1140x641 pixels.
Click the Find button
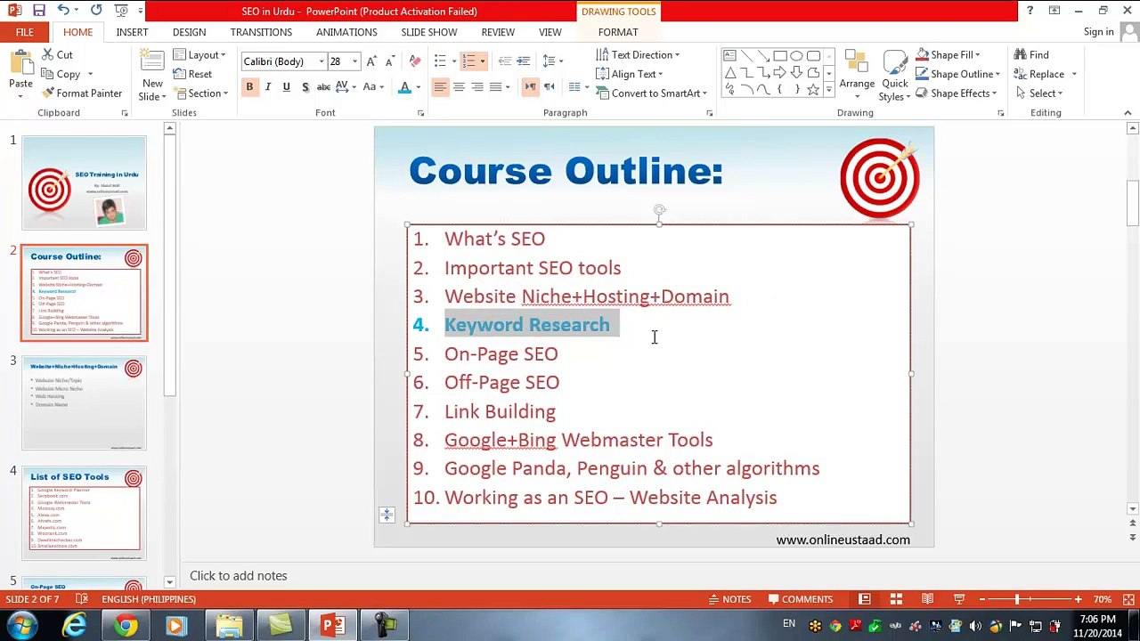[x=1031, y=55]
